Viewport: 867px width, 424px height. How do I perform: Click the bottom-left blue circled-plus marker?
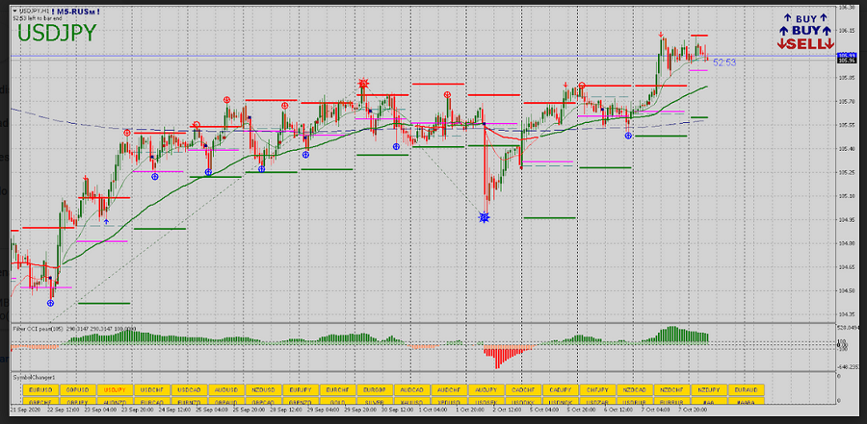[50, 303]
